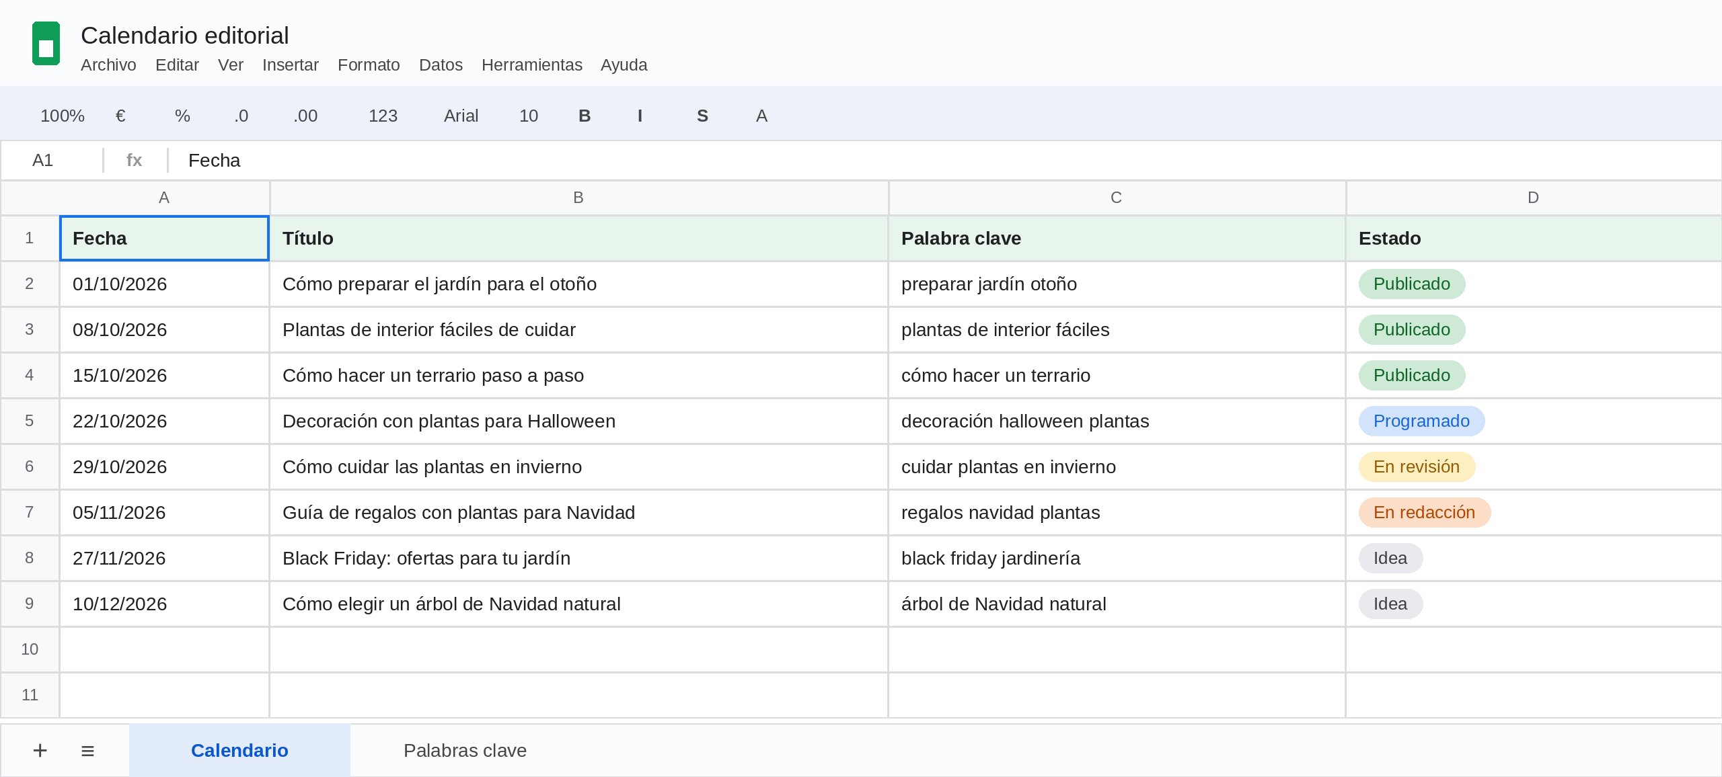Open the Insertar menu
The image size is (1722, 777).
click(x=290, y=65)
